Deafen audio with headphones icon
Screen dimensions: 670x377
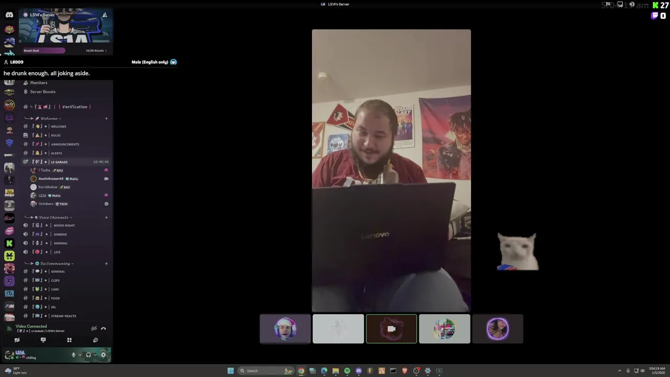[x=88, y=354]
